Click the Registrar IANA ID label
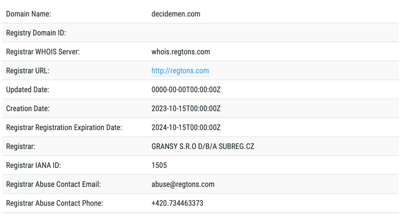401x215 pixels. point(34,165)
